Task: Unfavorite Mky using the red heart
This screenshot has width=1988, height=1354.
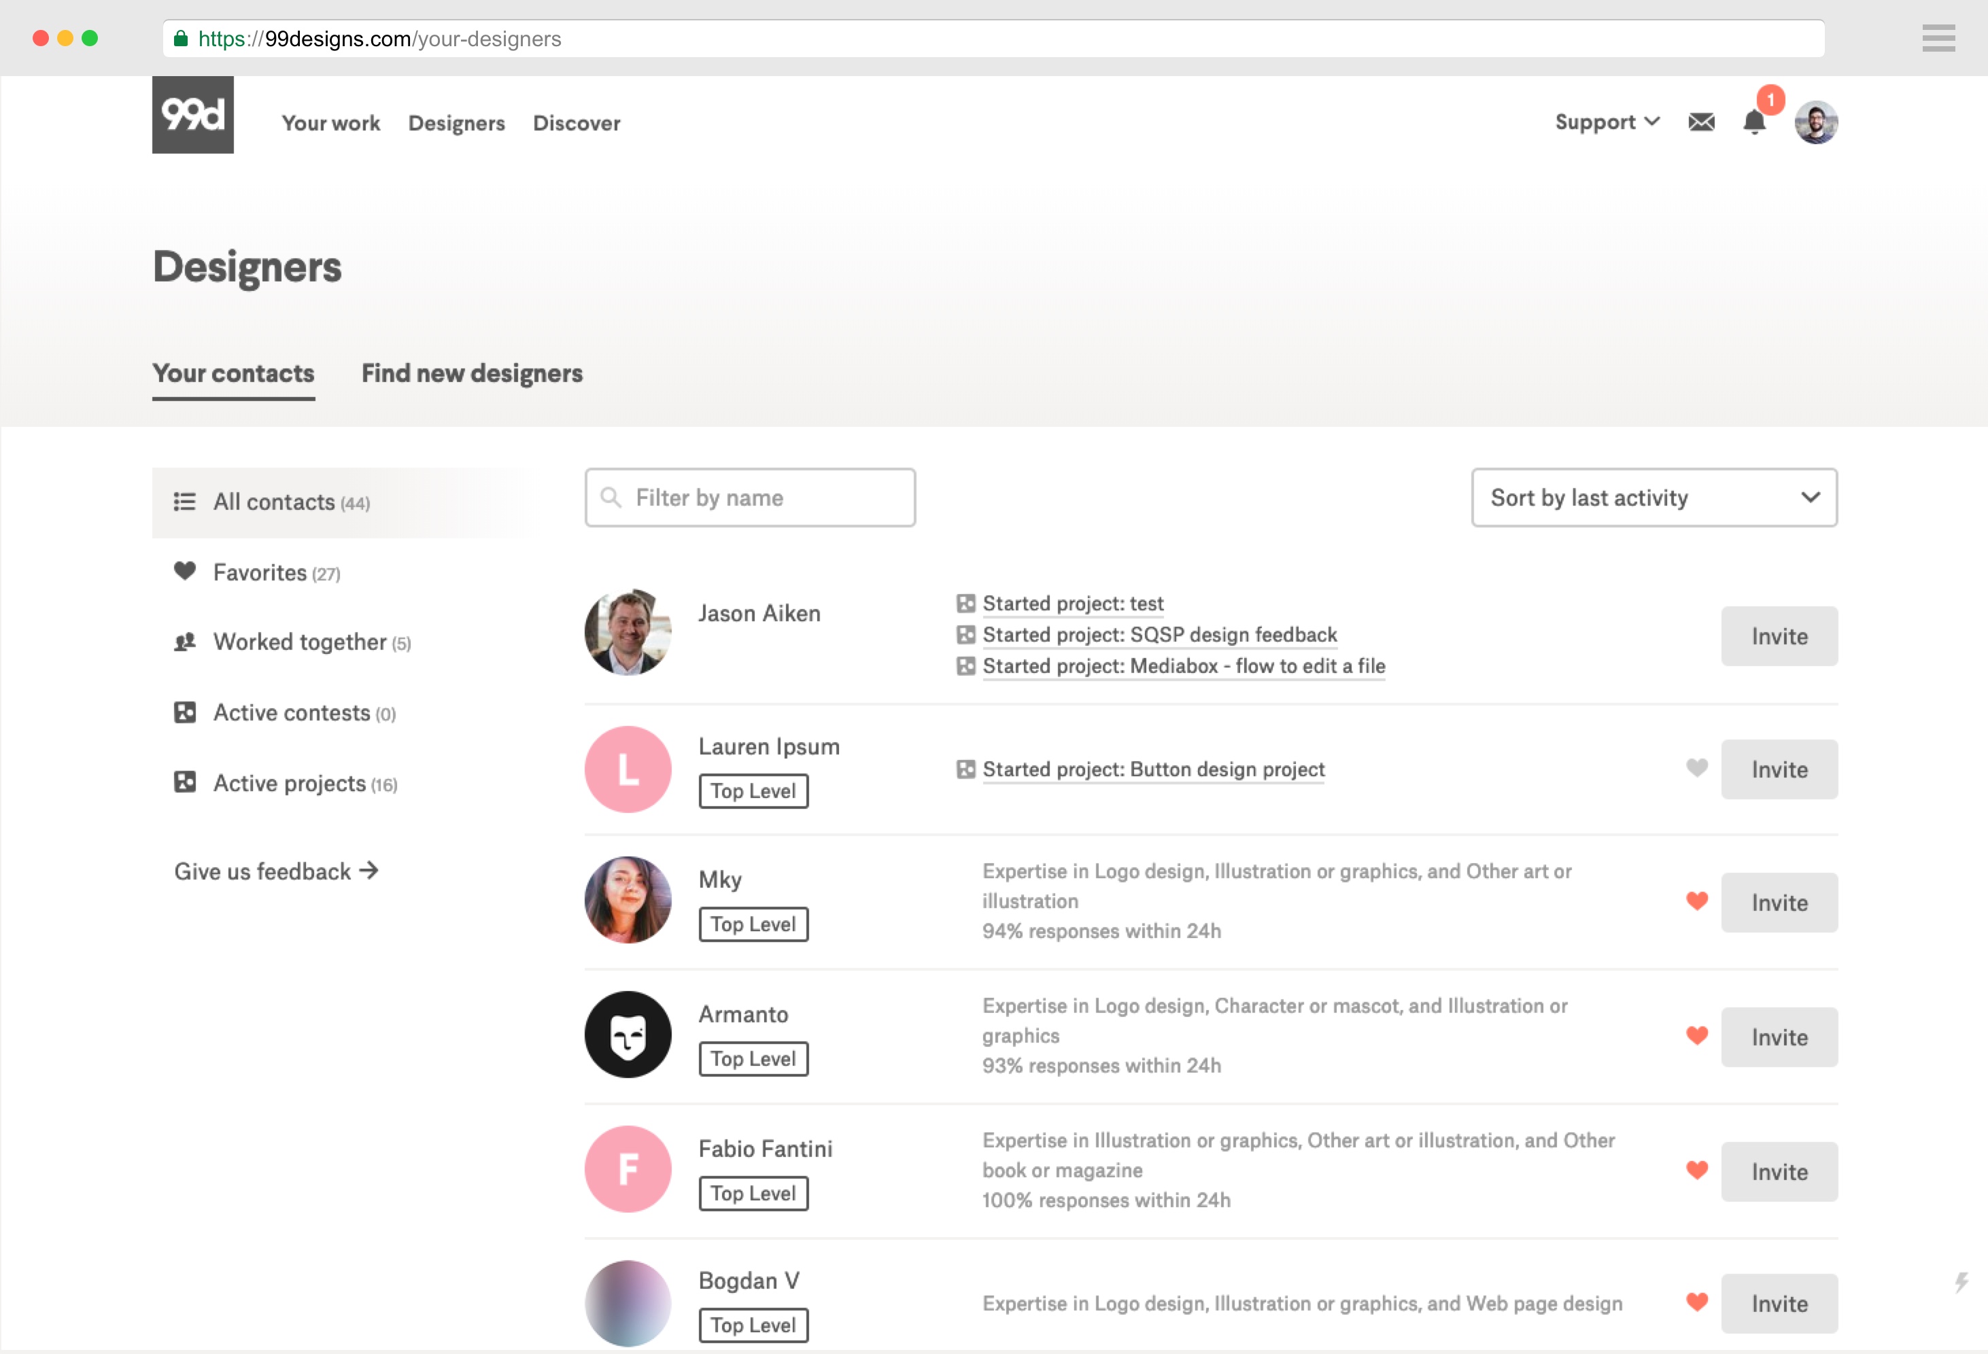Action: [x=1696, y=901]
